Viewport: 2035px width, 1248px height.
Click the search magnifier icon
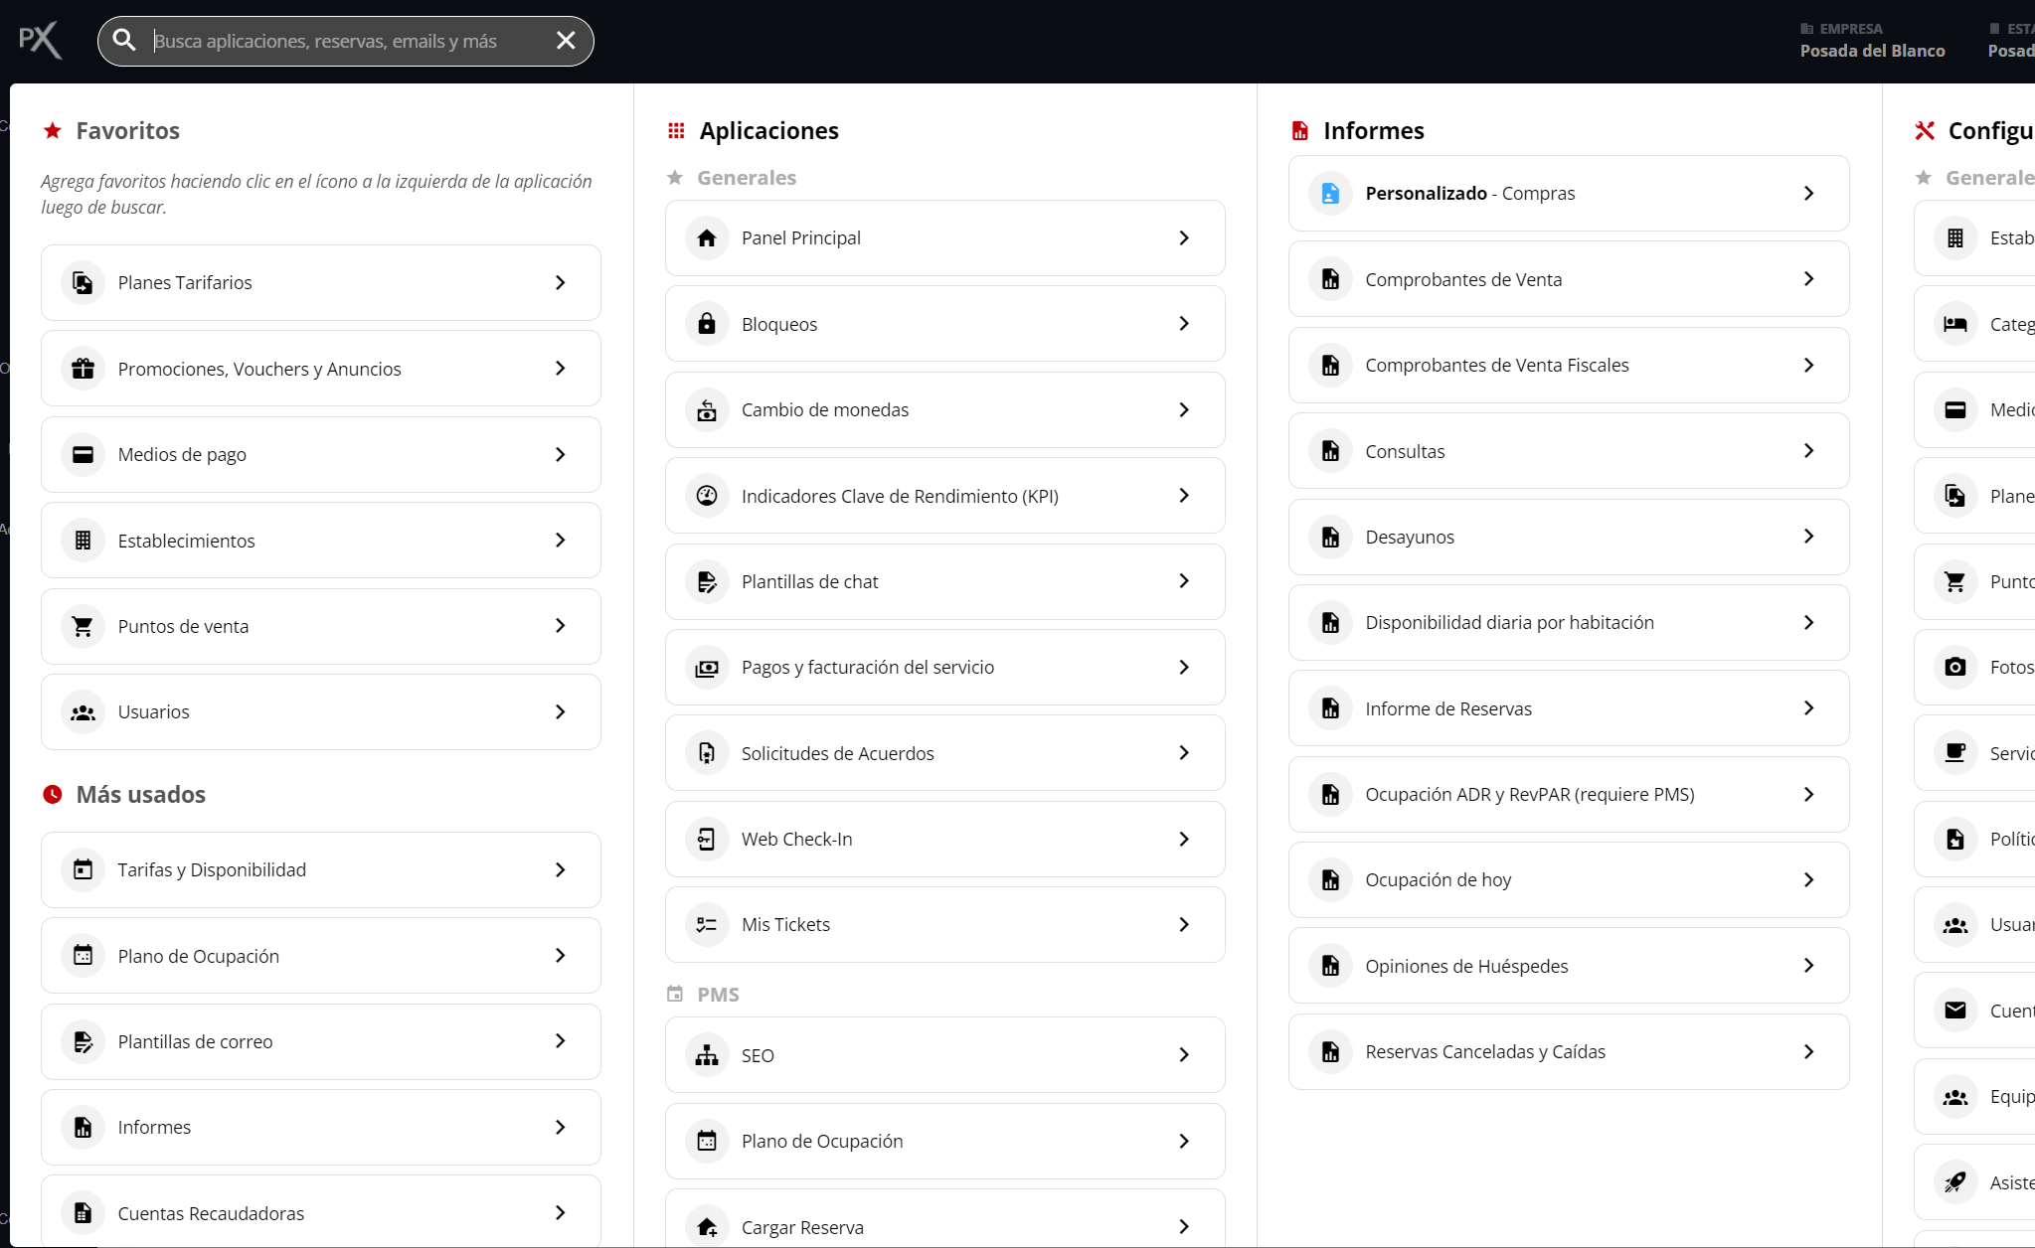pos(124,41)
